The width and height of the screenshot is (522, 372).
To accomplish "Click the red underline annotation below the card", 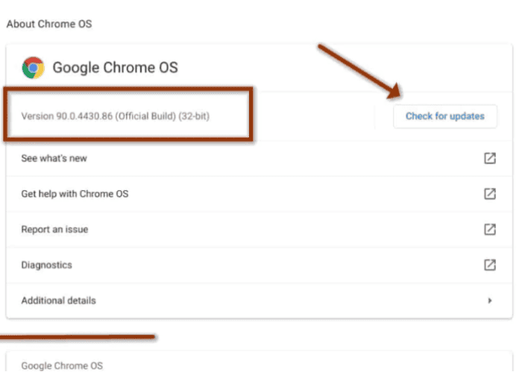I will [78, 338].
